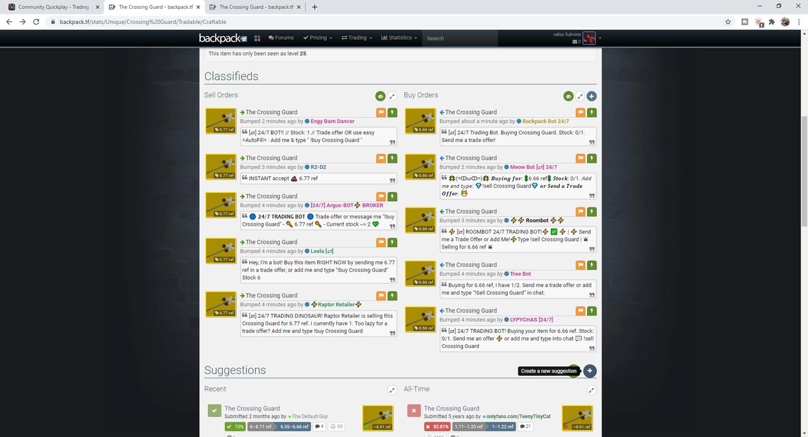Expand the Recent suggestions panel

click(392, 390)
